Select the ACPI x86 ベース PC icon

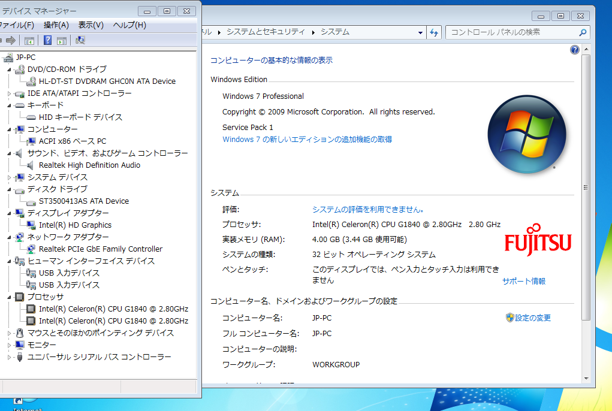31,141
